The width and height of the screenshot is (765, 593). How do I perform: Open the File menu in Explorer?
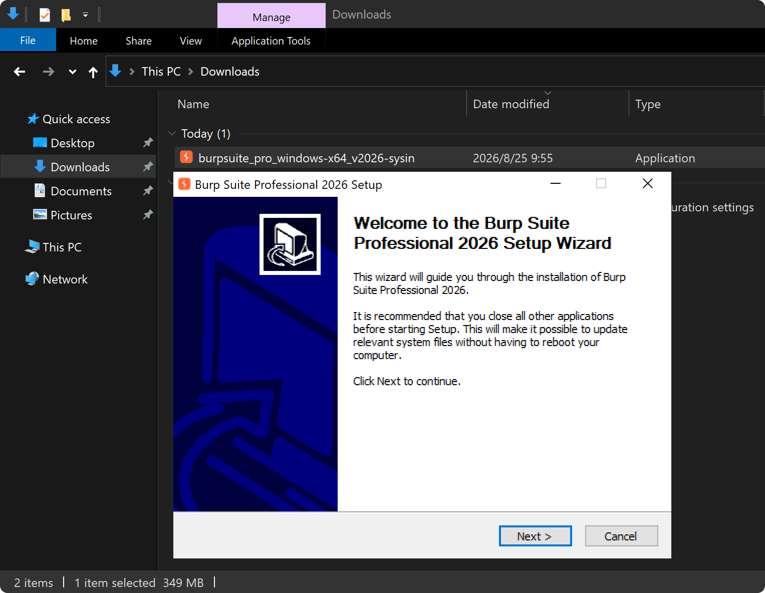tap(28, 40)
